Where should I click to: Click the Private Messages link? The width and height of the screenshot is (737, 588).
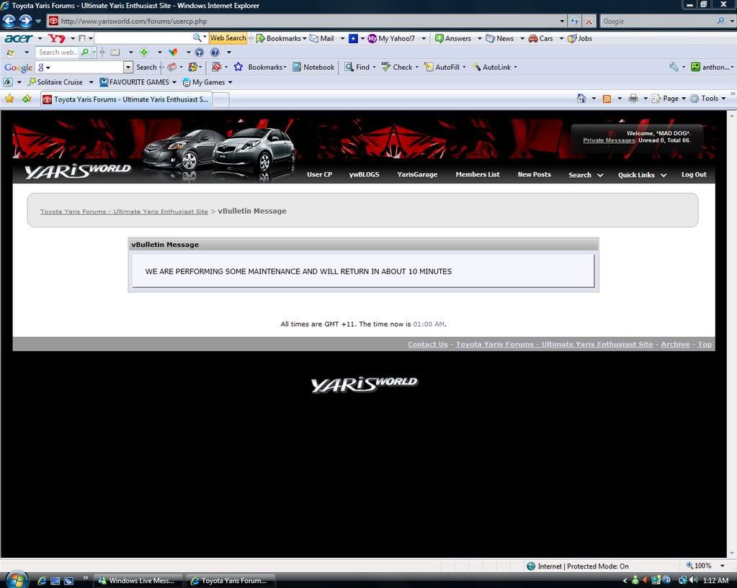point(609,140)
